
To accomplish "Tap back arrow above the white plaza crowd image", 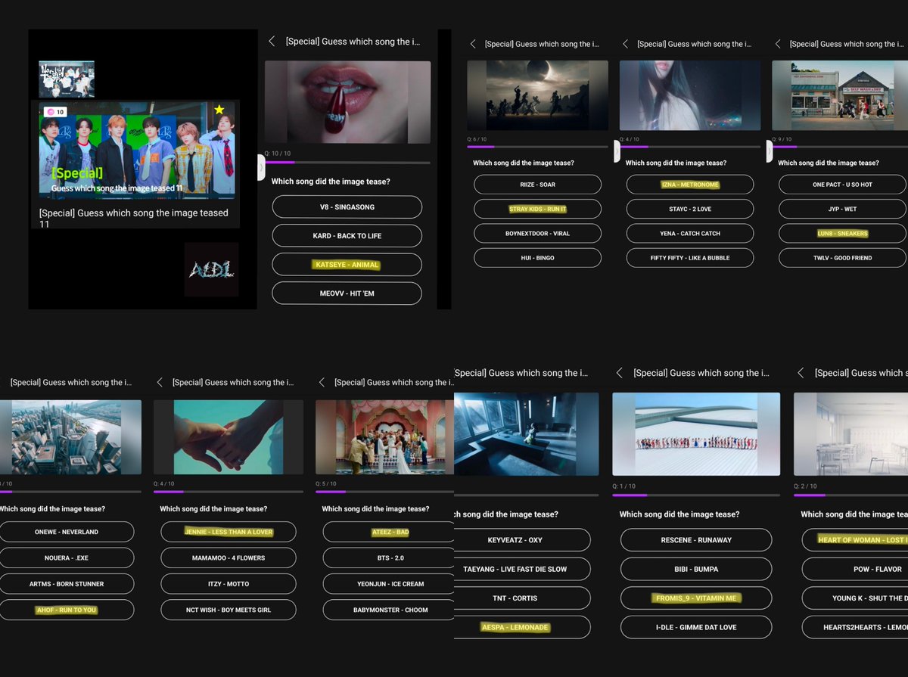I will point(619,373).
